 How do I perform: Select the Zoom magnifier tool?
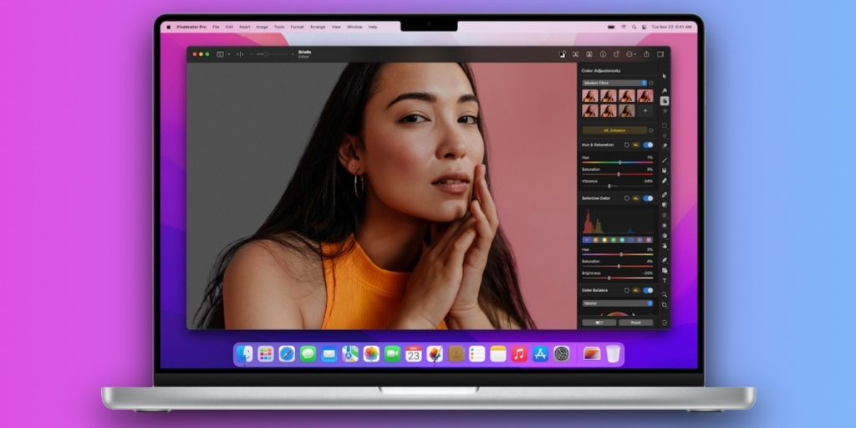point(665,293)
